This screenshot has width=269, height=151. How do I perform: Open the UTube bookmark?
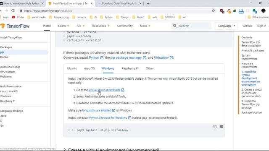click(18, 17)
